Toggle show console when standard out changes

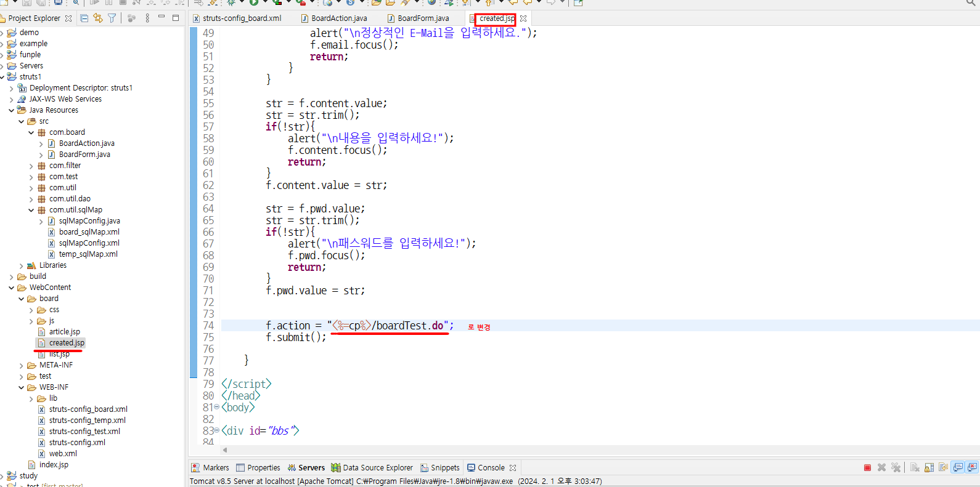(x=958, y=468)
